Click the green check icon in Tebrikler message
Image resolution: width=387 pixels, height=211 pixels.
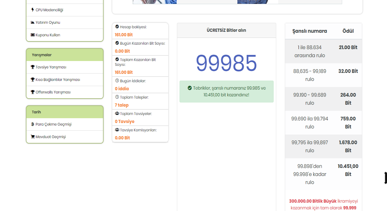click(x=190, y=88)
